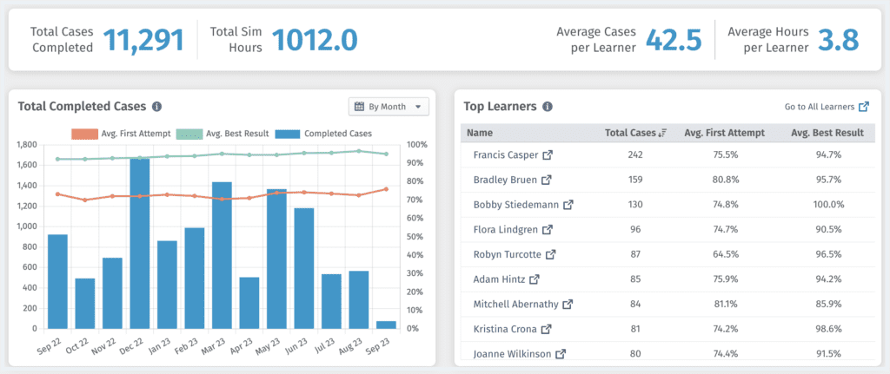Click Flora Lindgren total cases 96
This screenshot has height=374, width=890.
[x=635, y=229]
